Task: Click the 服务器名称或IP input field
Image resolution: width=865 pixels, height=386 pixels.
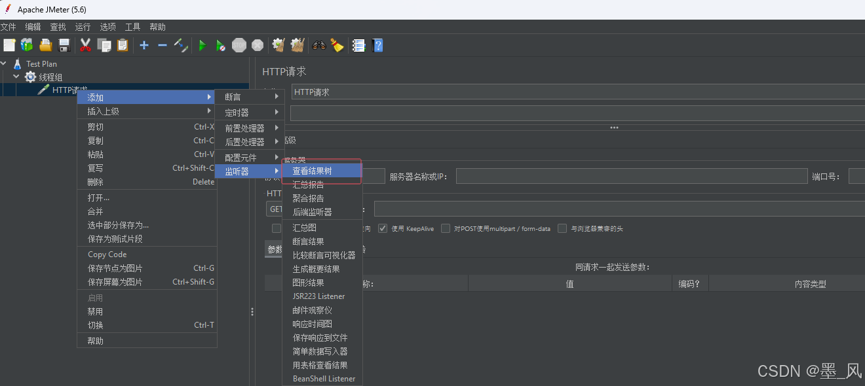Action: [632, 176]
